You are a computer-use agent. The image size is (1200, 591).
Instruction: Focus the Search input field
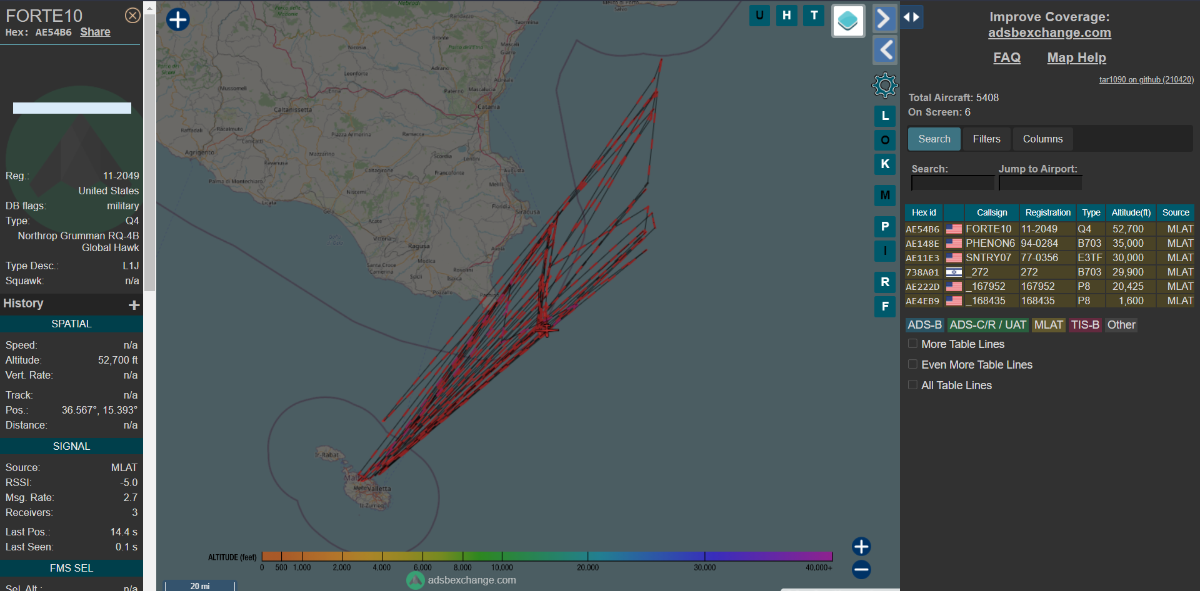952,182
